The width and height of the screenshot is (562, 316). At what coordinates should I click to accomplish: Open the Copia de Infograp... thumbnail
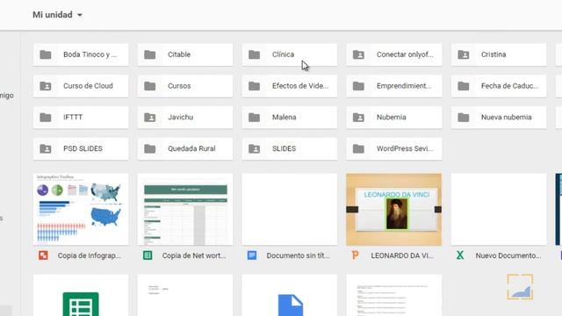click(81, 210)
